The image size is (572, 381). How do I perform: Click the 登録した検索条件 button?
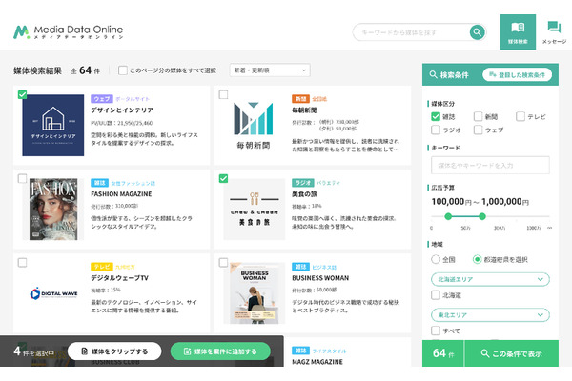point(517,74)
